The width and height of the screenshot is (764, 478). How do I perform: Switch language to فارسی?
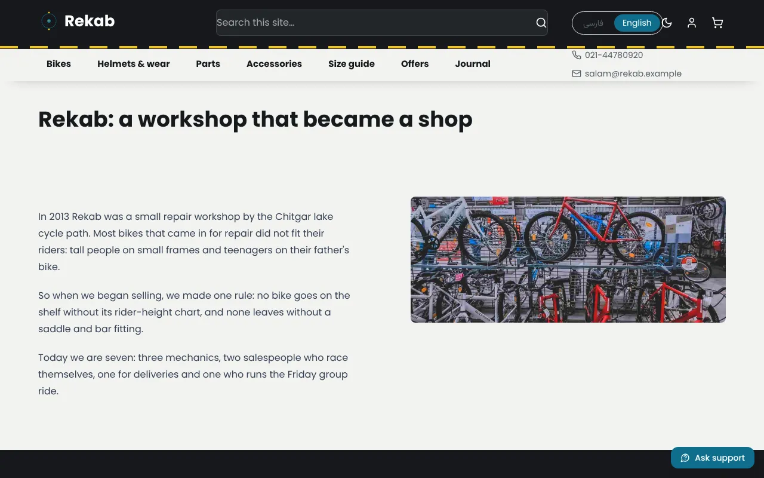pyautogui.click(x=593, y=23)
